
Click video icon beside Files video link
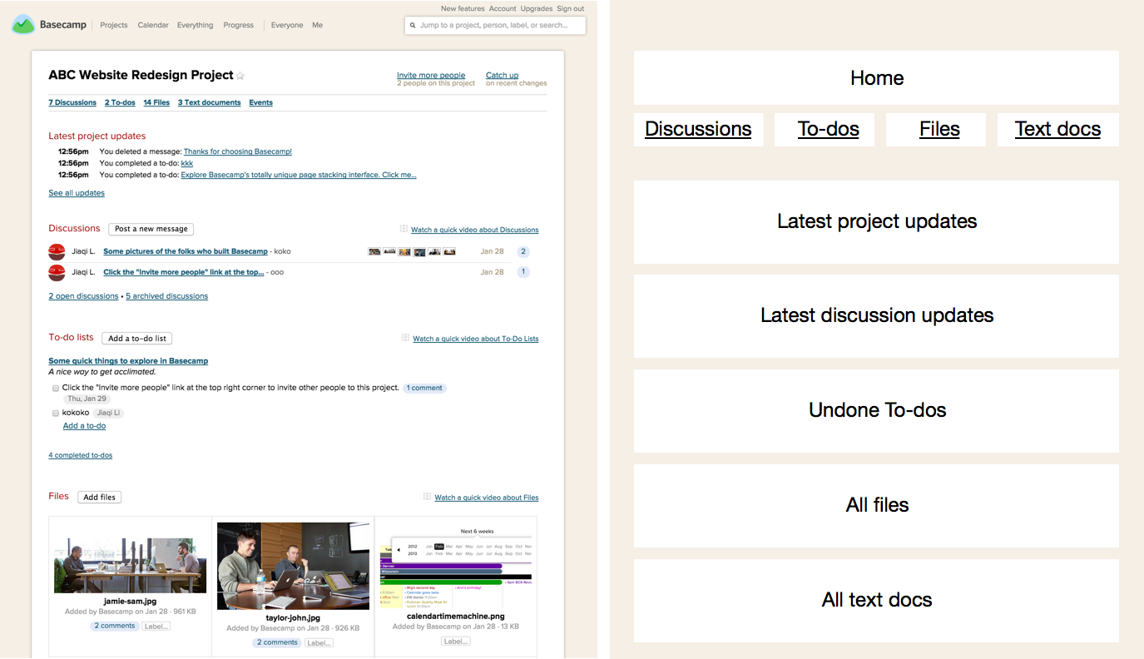coord(427,497)
